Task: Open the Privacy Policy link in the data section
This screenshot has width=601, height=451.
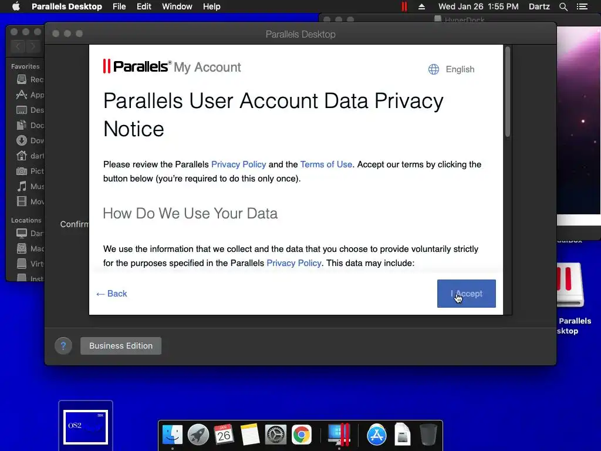Action: tap(293, 263)
